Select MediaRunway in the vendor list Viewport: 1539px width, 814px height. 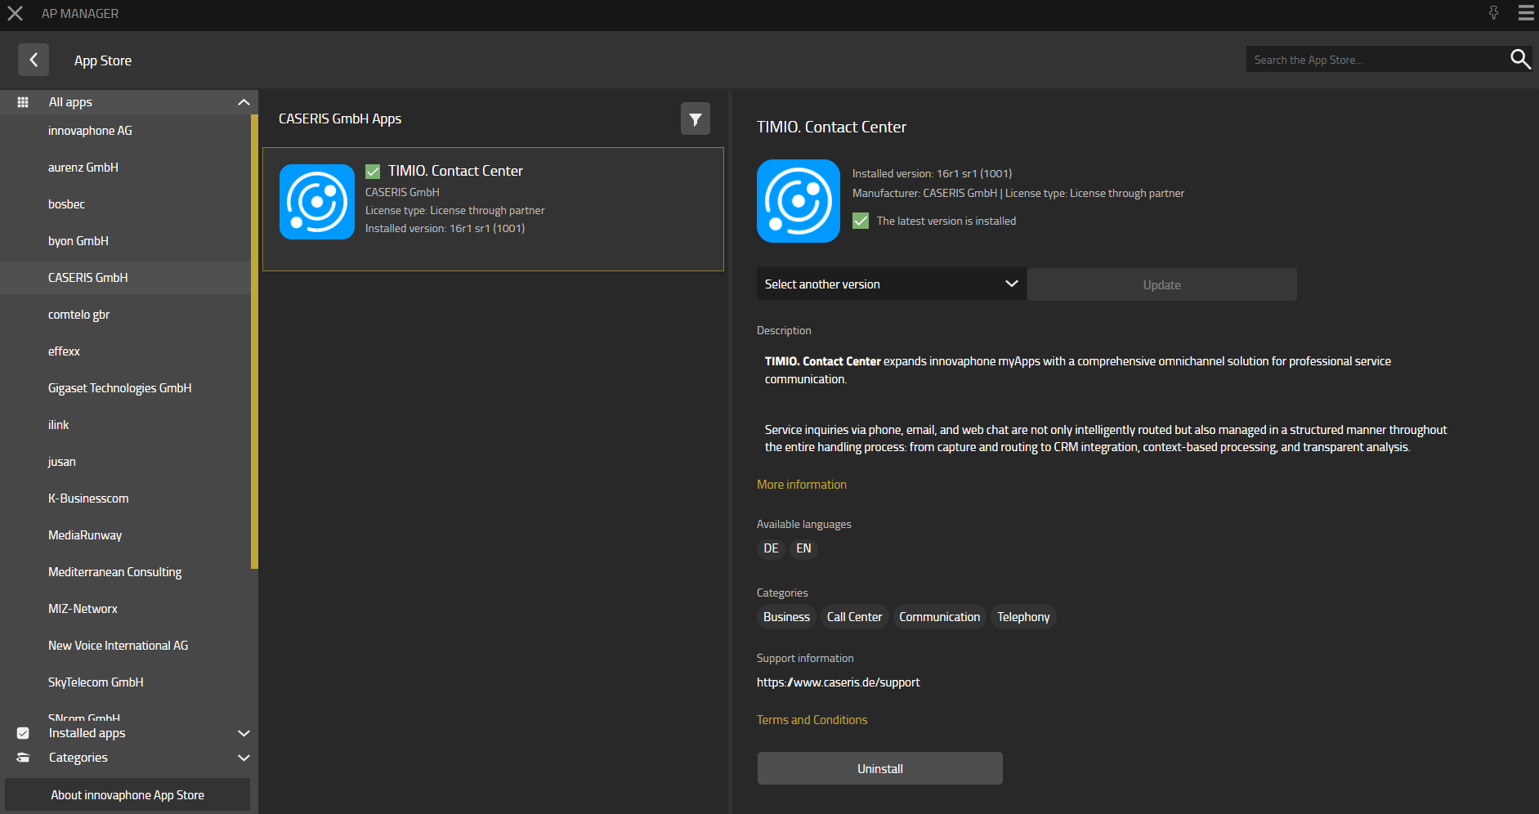(126, 535)
